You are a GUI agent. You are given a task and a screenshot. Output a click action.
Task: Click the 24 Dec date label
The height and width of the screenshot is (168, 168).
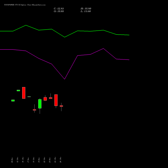tap(55, 160)
